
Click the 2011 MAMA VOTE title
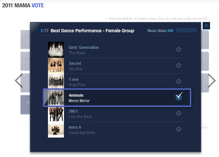[x=23, y=5]
